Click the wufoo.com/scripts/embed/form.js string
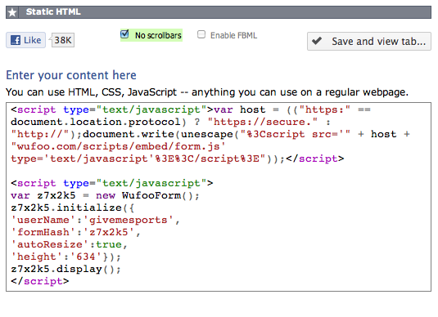The image size is (438, 317). [118, 146]
